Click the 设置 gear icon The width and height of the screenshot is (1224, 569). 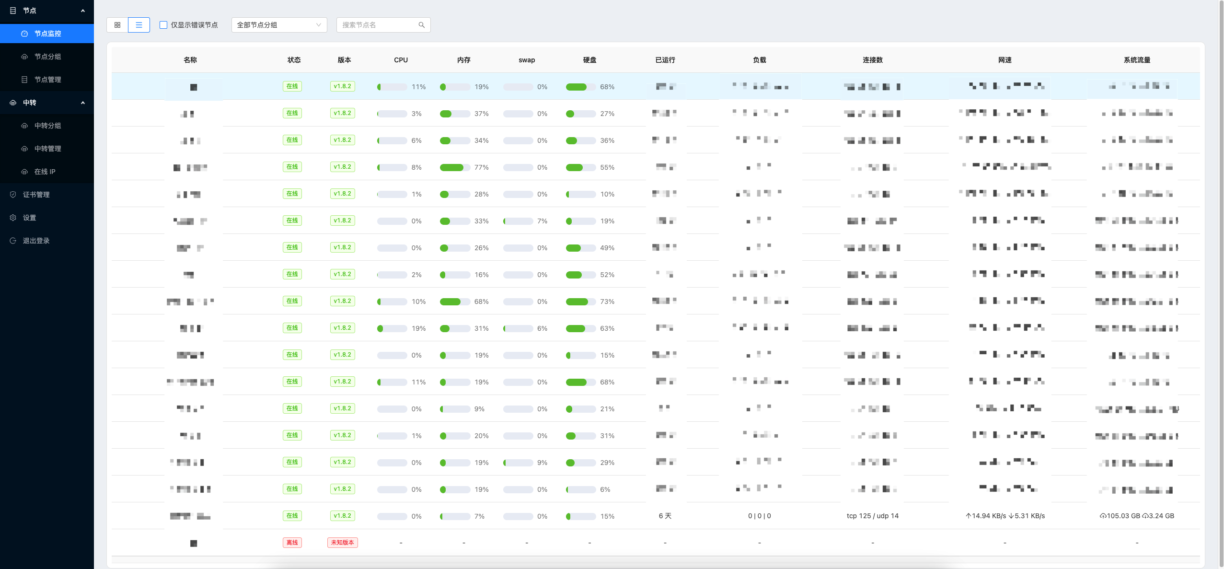point(13,218)
